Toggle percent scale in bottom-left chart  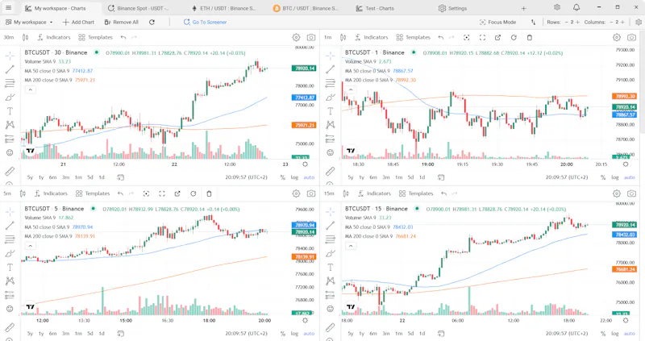(x=283, y=334)
